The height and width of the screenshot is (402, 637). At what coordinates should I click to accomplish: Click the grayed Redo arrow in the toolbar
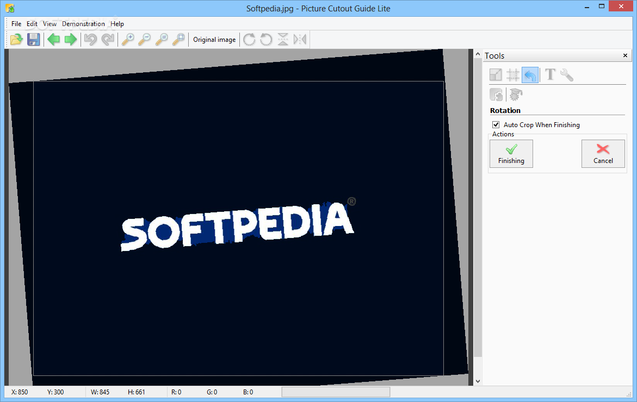click(x=108, y=39)
